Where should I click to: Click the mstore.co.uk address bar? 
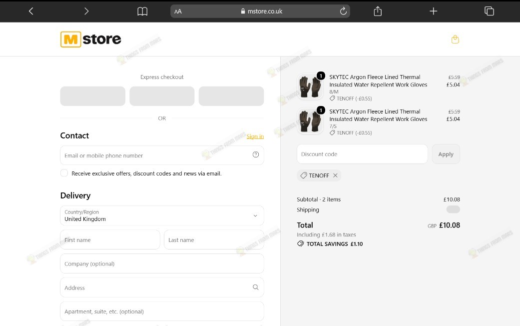click(x=260, y=11)
